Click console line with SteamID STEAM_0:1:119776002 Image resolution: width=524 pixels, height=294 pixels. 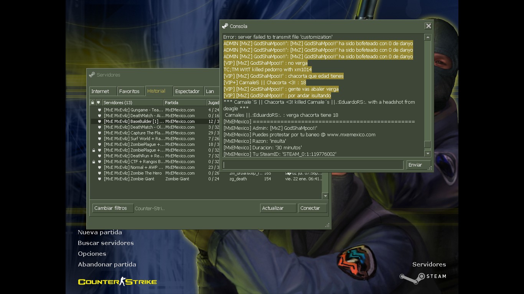280,154
